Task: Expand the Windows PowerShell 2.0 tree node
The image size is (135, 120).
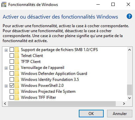Action: 6,86
